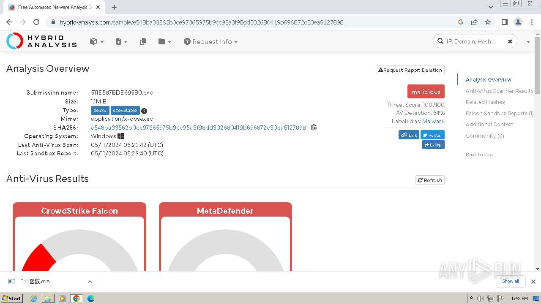The height and width of the screenshot is (304, 541).
Task: Clear the search field with the X icon
Action: [510, 41]
